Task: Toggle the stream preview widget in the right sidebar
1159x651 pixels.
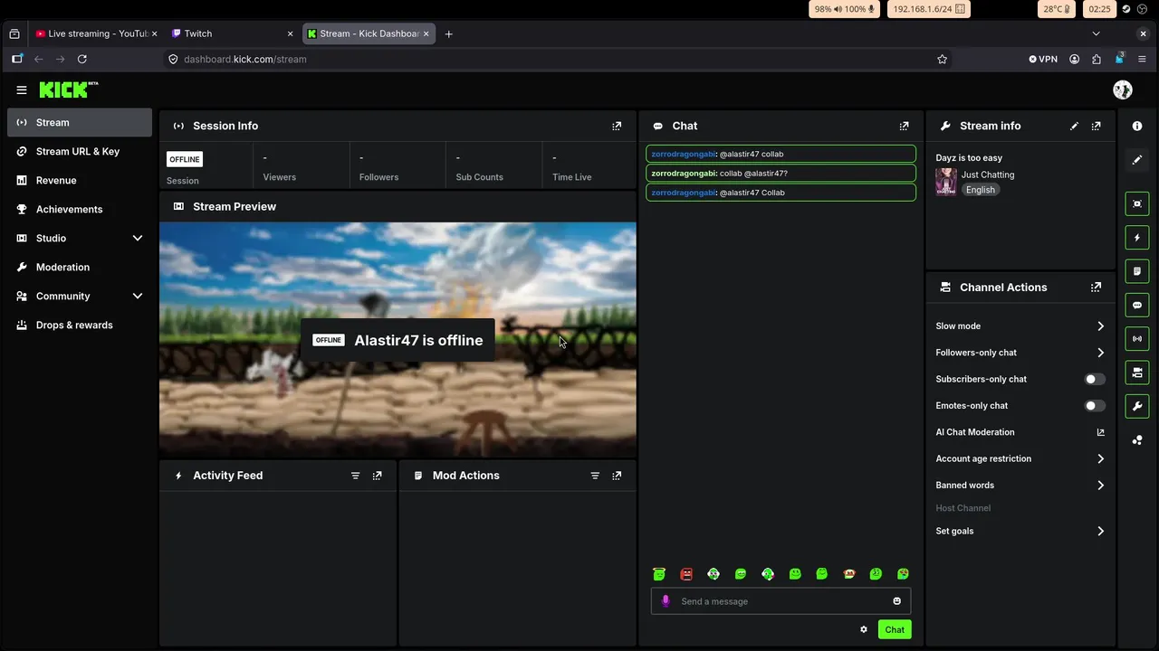Action: (x=1137, y=203)
